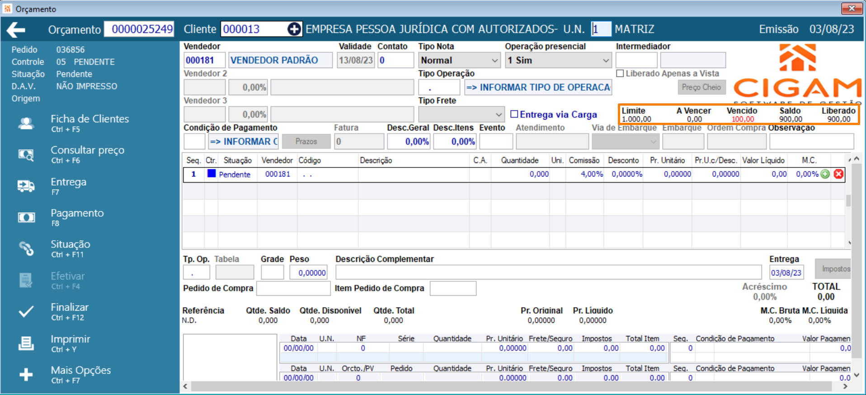Click the Efetivar document icon
The width and height of the screenshot is (866, 395).
[26, 280]
